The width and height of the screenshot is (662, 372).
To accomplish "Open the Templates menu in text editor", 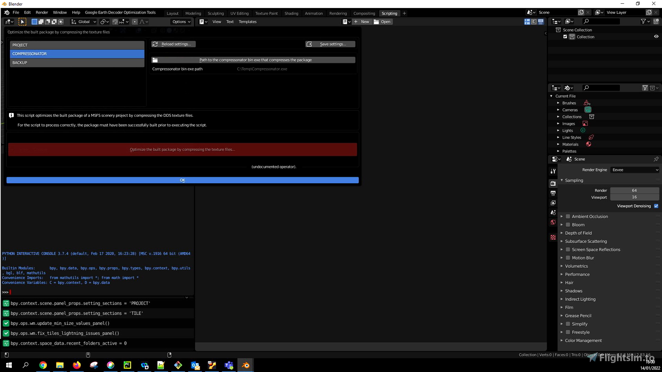I will 247,22.
